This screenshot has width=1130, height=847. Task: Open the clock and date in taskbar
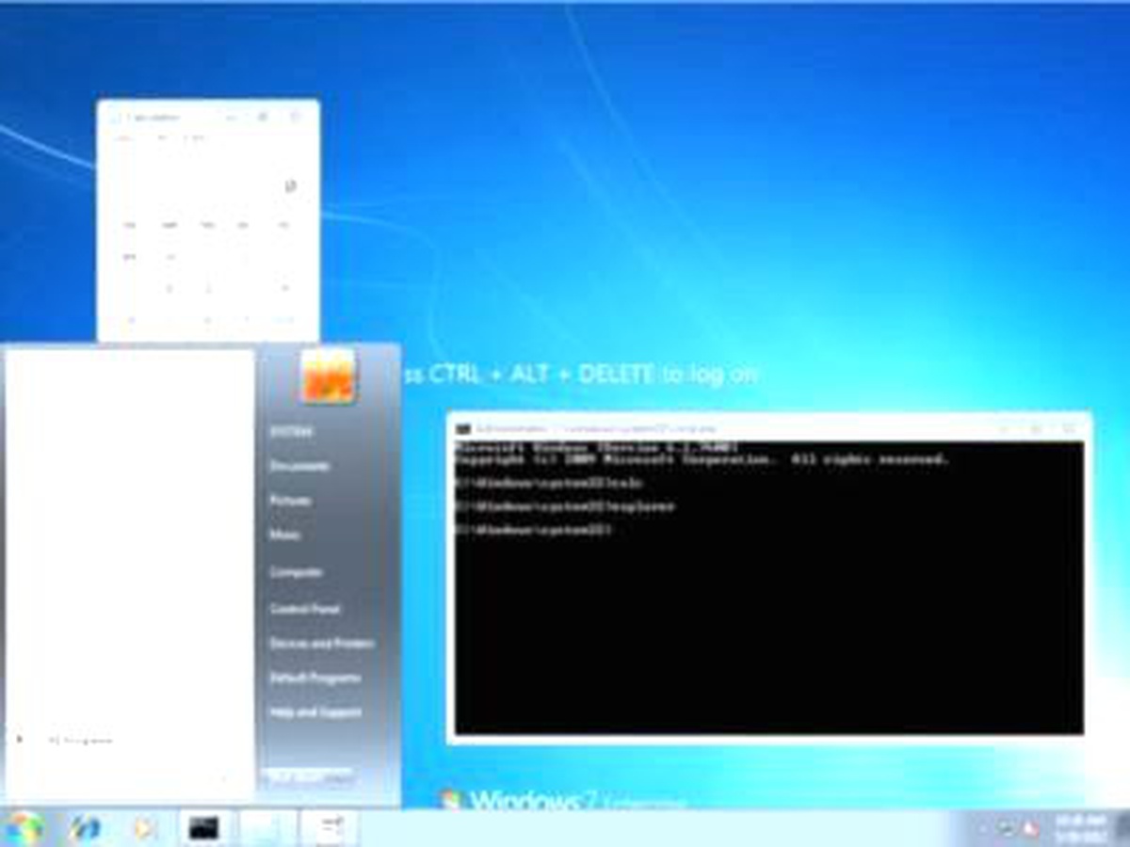(1080, 828)
